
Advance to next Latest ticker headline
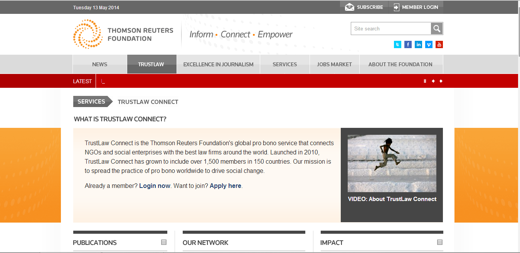pos(441,81)
